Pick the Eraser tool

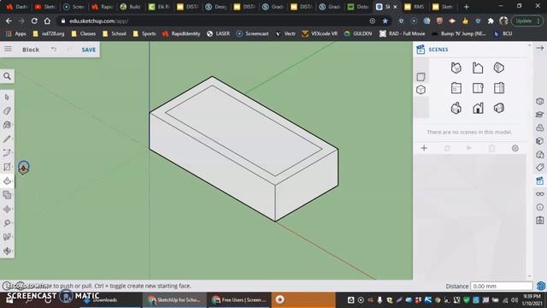pyautogui.click(x=7, y=110)
